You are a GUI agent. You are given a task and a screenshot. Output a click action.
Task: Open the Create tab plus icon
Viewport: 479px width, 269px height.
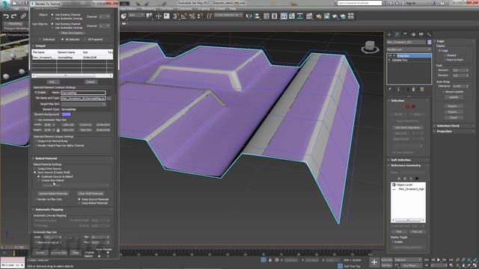(389, 34)
